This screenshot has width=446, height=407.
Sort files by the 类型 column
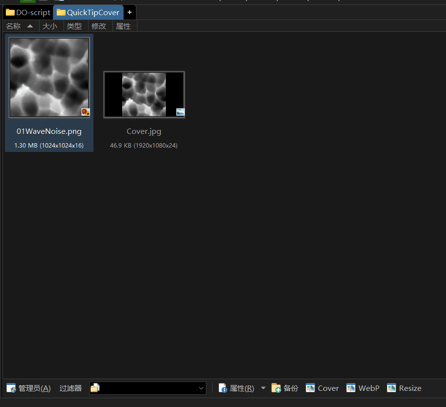click(x=74, y=26)
